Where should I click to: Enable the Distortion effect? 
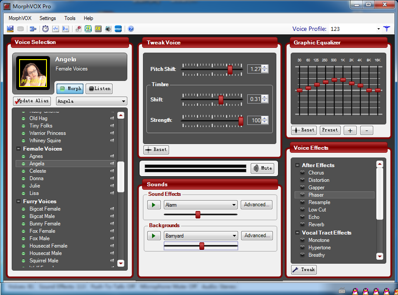302,180
